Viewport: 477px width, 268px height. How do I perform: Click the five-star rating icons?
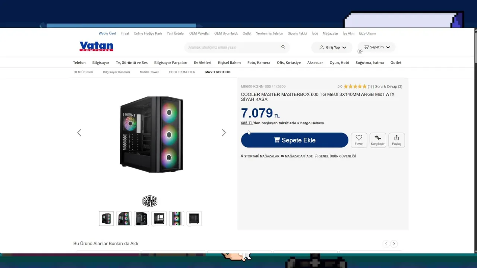[x=355, y=86]
